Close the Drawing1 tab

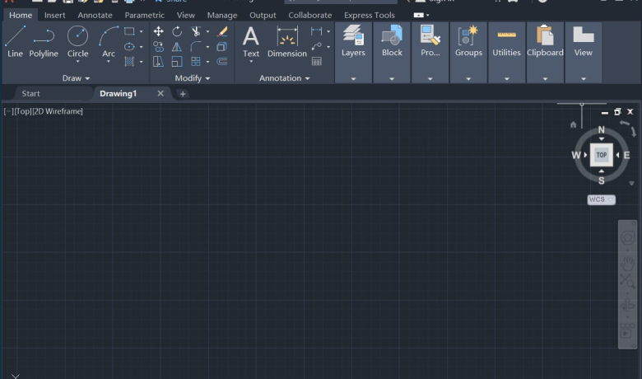[x=160, y=93]
